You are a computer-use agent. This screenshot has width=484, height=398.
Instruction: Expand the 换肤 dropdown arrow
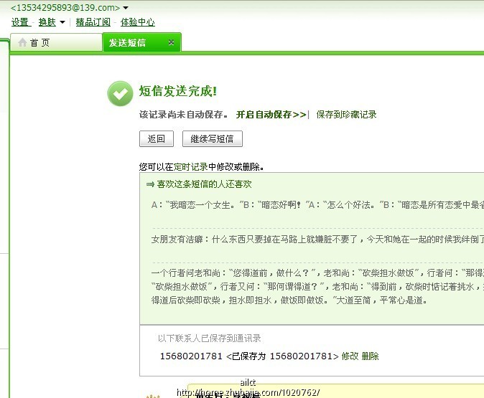[62, 22]
